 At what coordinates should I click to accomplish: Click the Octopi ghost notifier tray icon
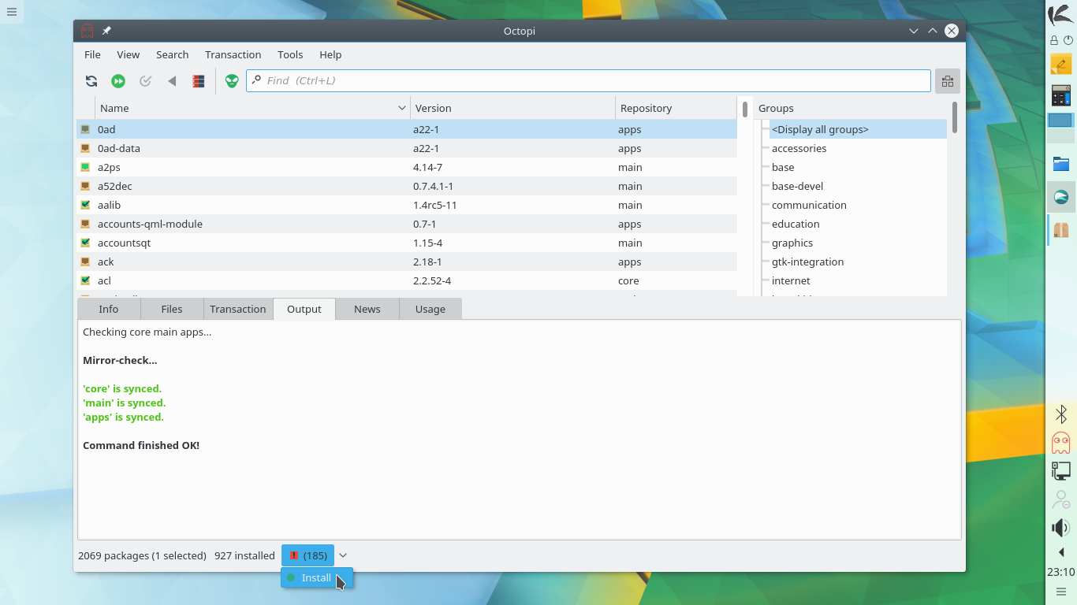1061,442
